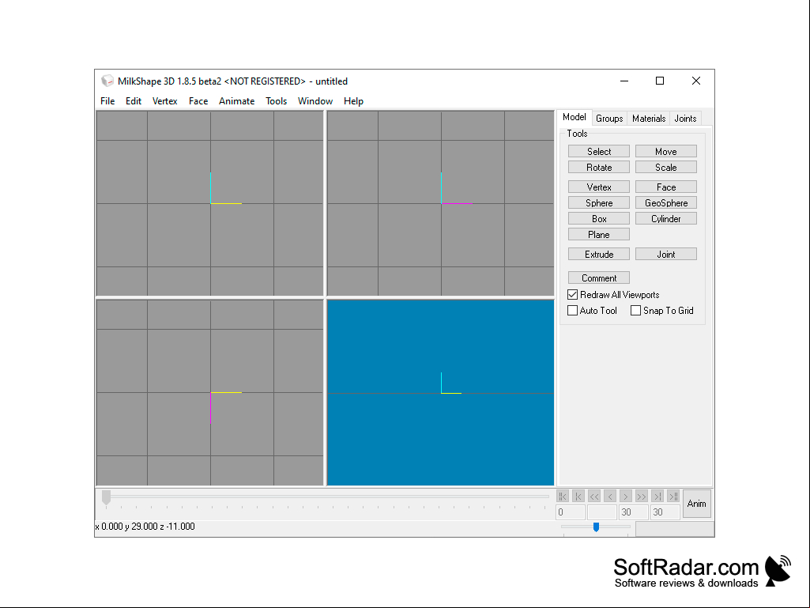Open the Face menu

(x=198, y=101)
